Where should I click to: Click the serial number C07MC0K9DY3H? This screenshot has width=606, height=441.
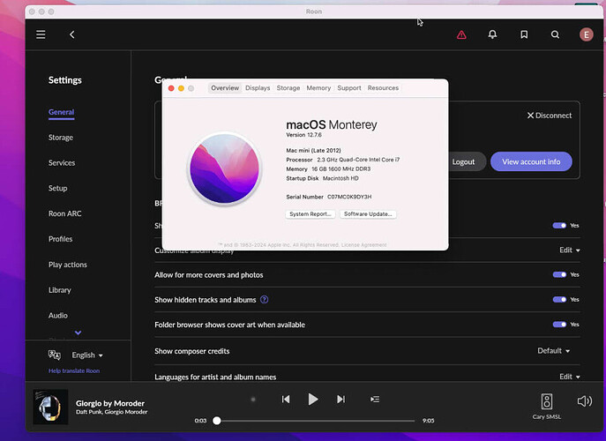(349, 197)
